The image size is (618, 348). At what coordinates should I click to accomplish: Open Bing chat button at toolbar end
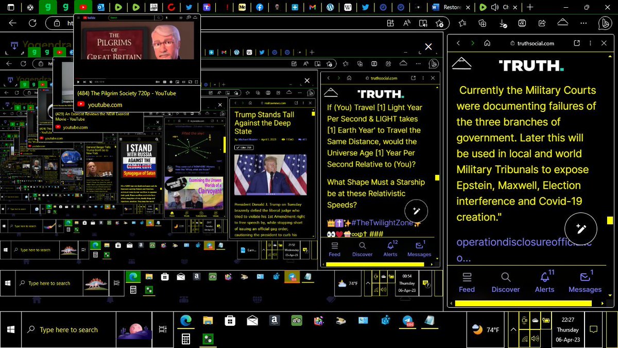pos(606,24)
